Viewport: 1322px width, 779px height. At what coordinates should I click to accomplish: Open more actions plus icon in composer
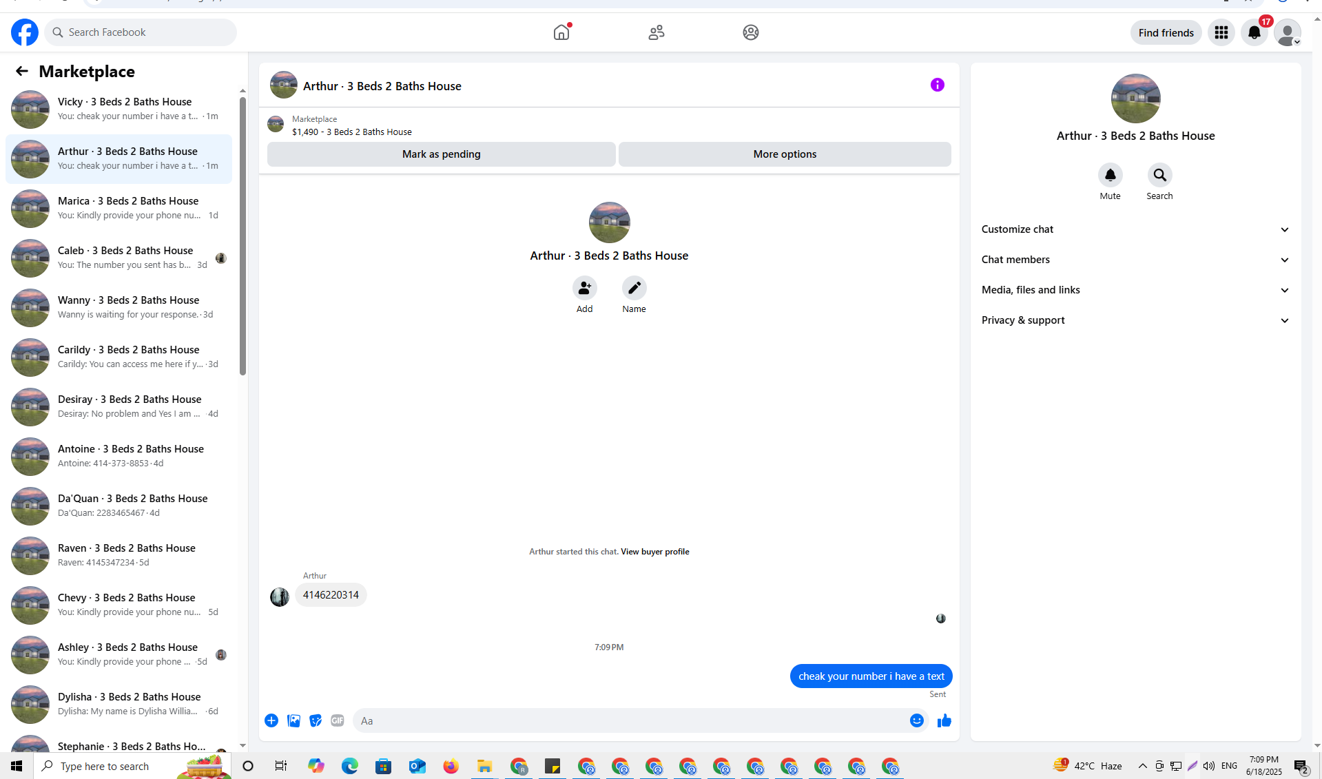tap(271, 720)
